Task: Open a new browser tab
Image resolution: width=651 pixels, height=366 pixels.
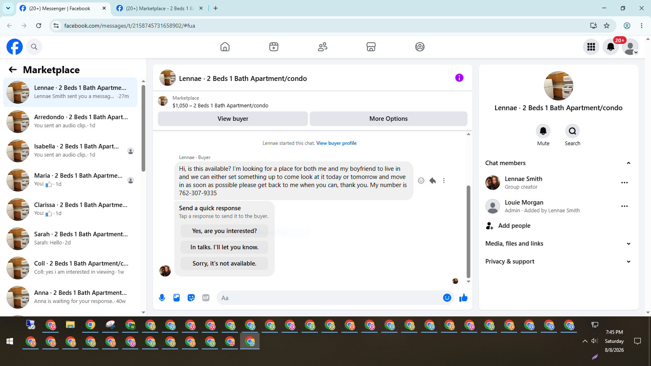Action: [x=216, y=9]
